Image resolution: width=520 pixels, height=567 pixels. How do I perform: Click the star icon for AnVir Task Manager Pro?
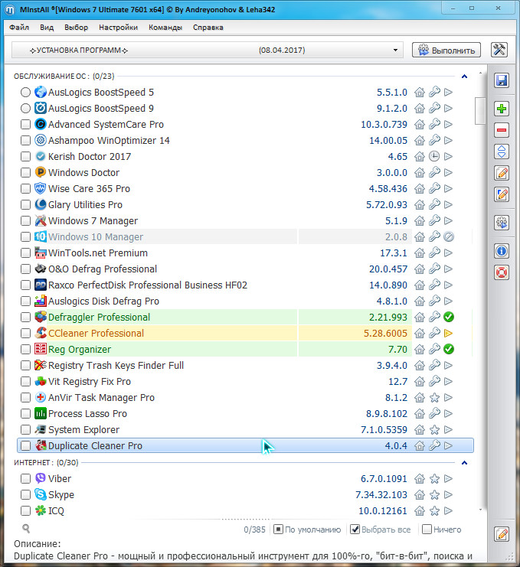coord(434,397)
